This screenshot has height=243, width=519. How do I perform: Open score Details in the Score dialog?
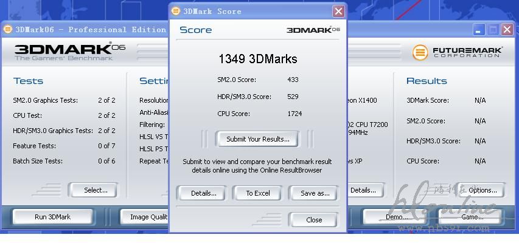[x=203, y=193]
